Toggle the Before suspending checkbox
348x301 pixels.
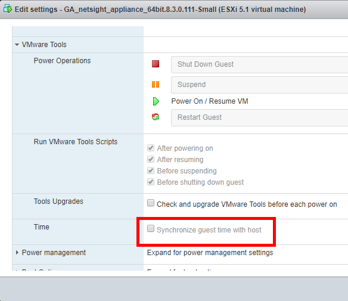point(151,170)
